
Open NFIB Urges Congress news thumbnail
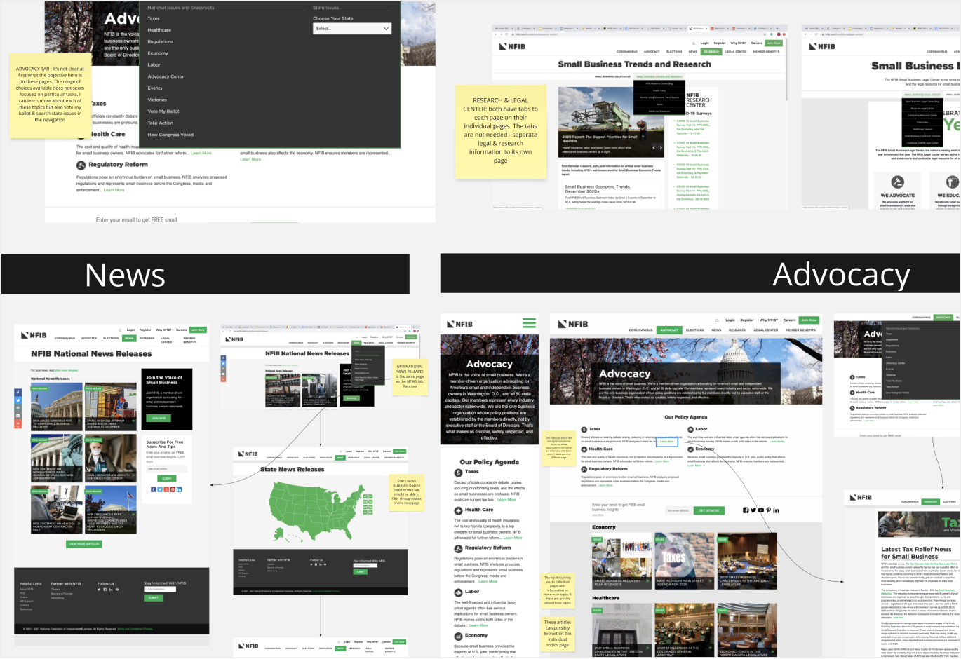[x=56, y=407]
